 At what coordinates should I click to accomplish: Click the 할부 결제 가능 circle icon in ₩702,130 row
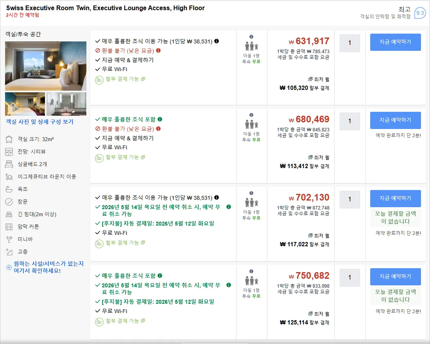click(99, 244)
